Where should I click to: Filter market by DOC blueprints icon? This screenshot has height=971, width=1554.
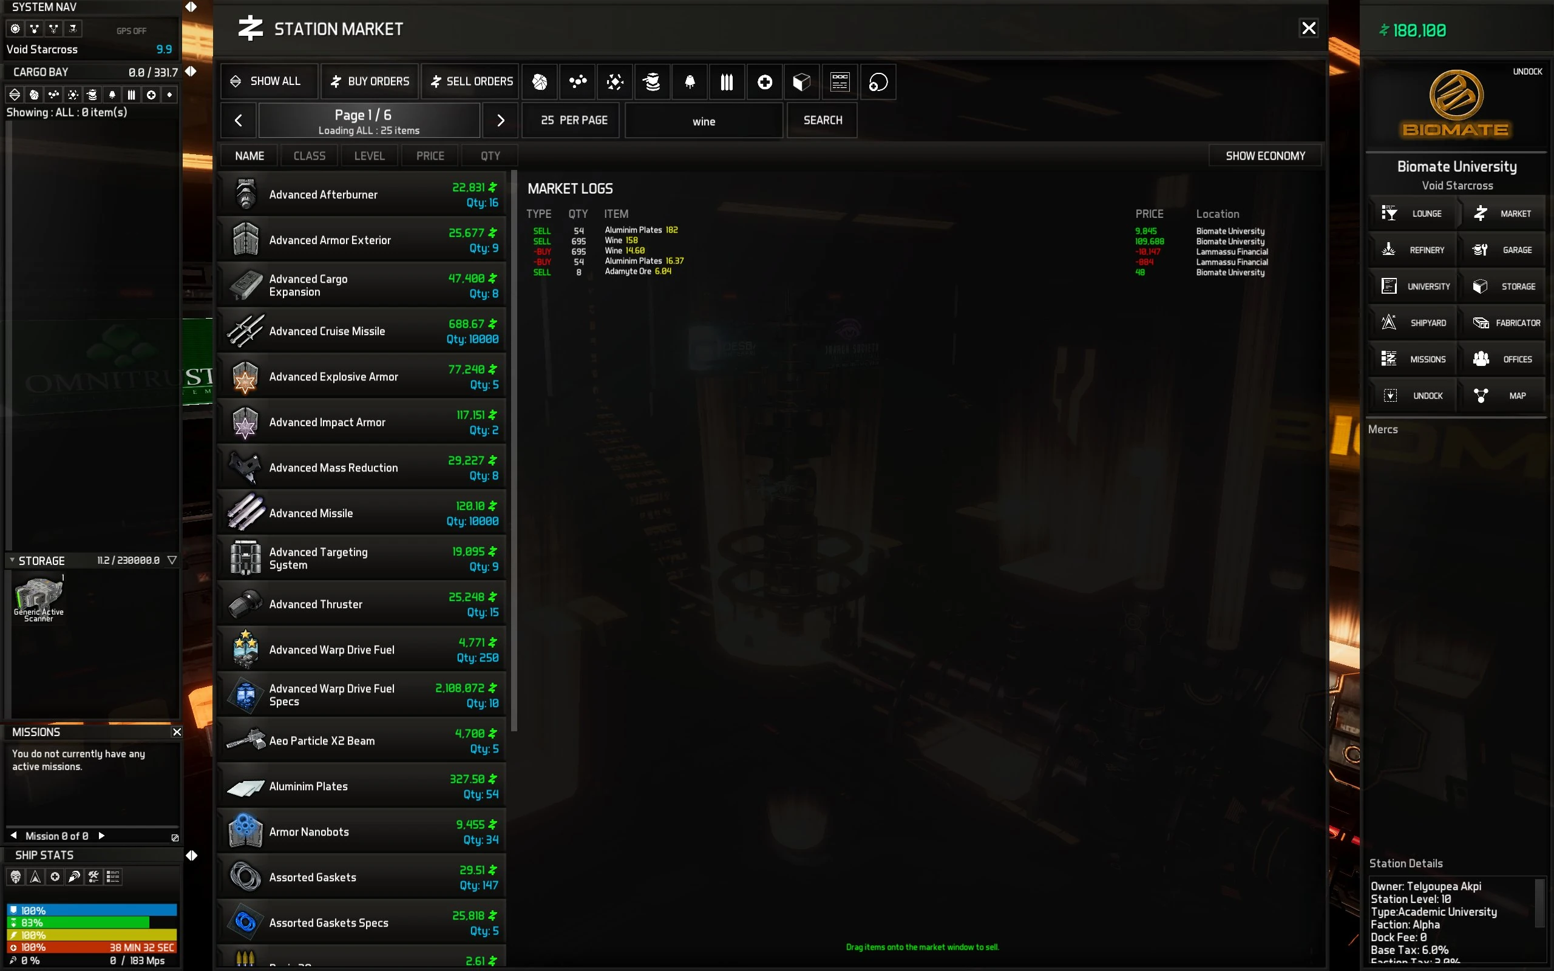click(x=840, y=81)
